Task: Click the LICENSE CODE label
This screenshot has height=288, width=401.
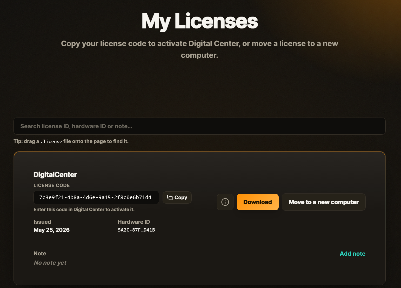Action: 51,185
